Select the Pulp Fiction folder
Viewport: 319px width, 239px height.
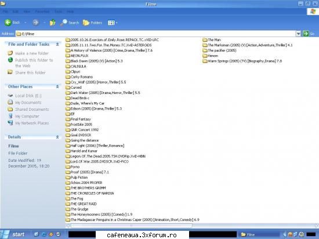coord(77,178)
